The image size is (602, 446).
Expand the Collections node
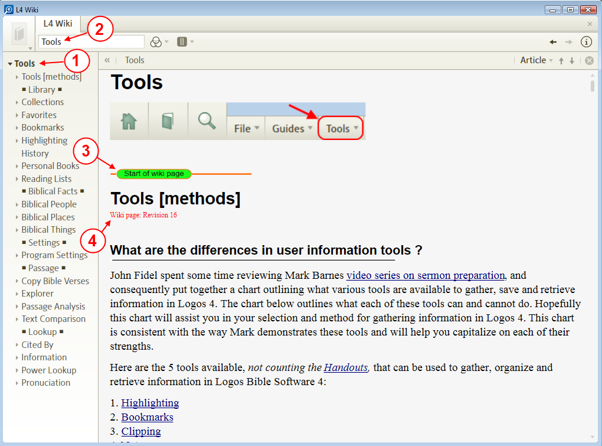point(17,102)
